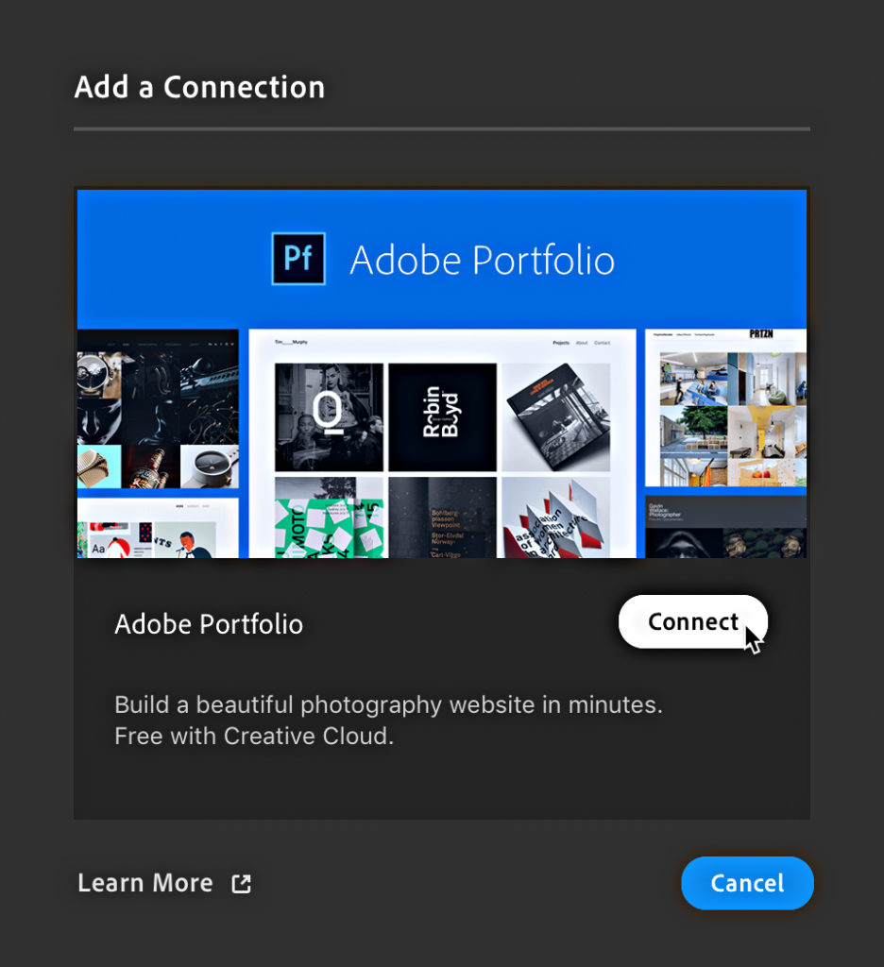Click the 'Build a beautiful photography website' description
This screenshot has height=967, width=884.
coord(389,704)
